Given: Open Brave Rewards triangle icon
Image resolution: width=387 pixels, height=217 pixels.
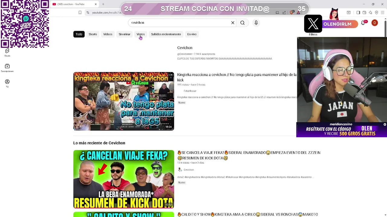Looking at the screenshot, I should tap(298, 12).
